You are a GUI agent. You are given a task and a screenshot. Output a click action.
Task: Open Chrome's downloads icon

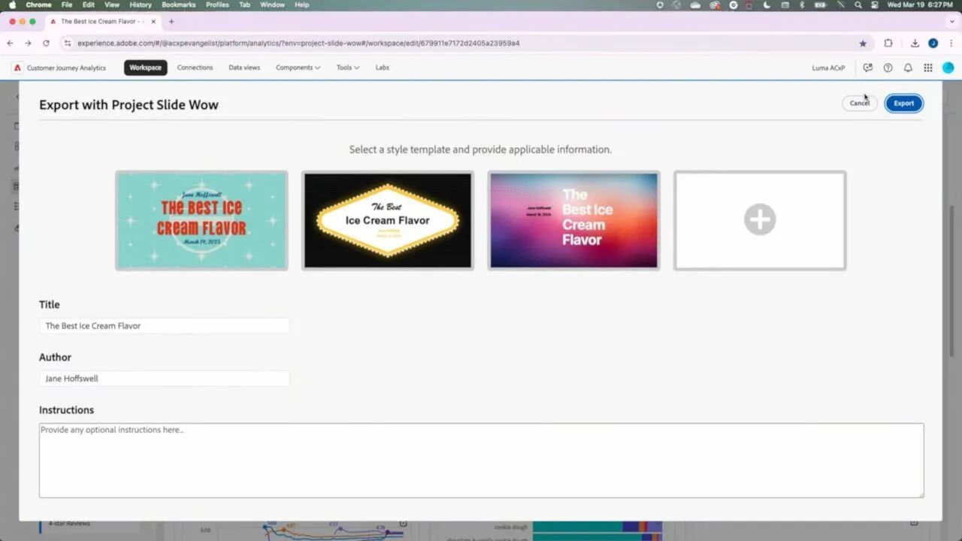[x=915, y=43]
